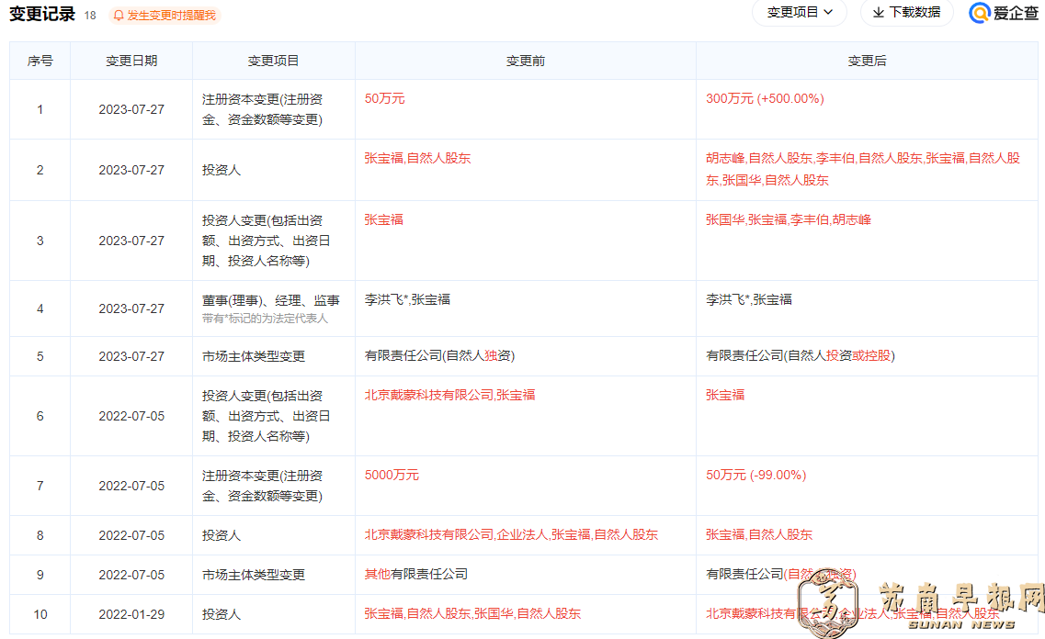The image size is (1045, 639).
Task: Click the 变更前 column header
Action: (525, 61)
